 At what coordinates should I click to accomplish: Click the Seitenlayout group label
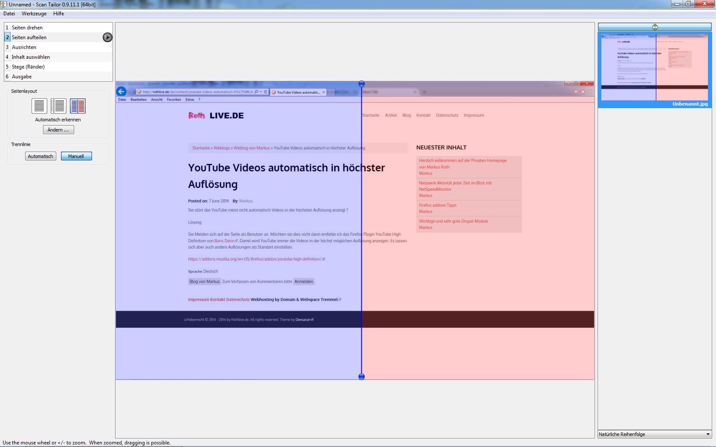click(24, 91)
